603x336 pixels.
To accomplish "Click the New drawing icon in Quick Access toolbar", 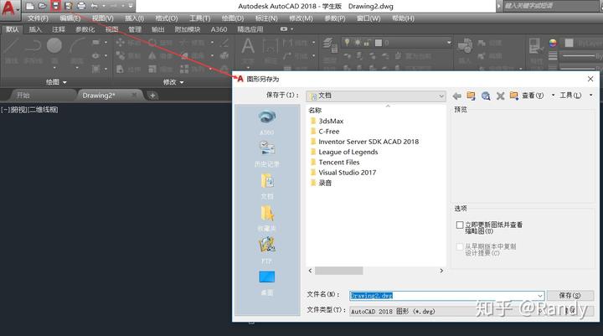I will [x=29, y=6].
